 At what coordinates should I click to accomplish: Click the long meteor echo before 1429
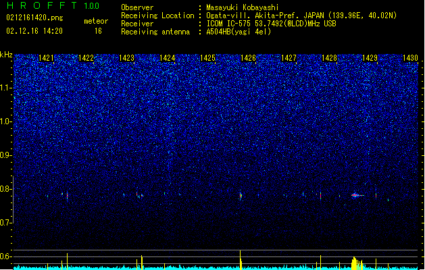357,195
